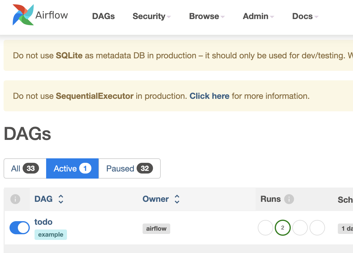This screenshot has height=253, width=353.
Task: Click the first empty run status circle
Action: pyautogui.click(x=265, y=228)
